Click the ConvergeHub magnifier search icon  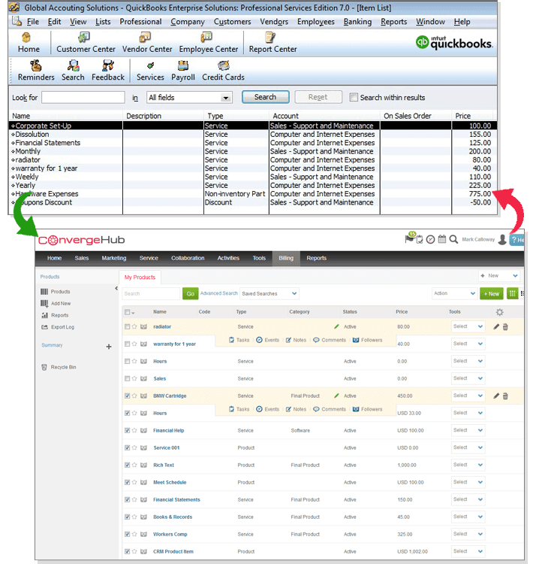click(x=453, y=239)
